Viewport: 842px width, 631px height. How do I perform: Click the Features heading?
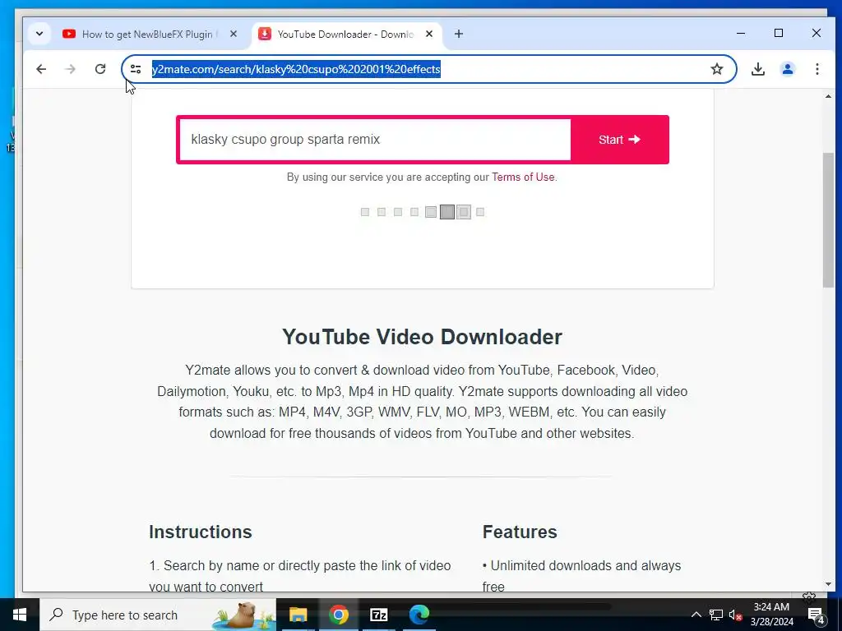[x=520, y=532]
